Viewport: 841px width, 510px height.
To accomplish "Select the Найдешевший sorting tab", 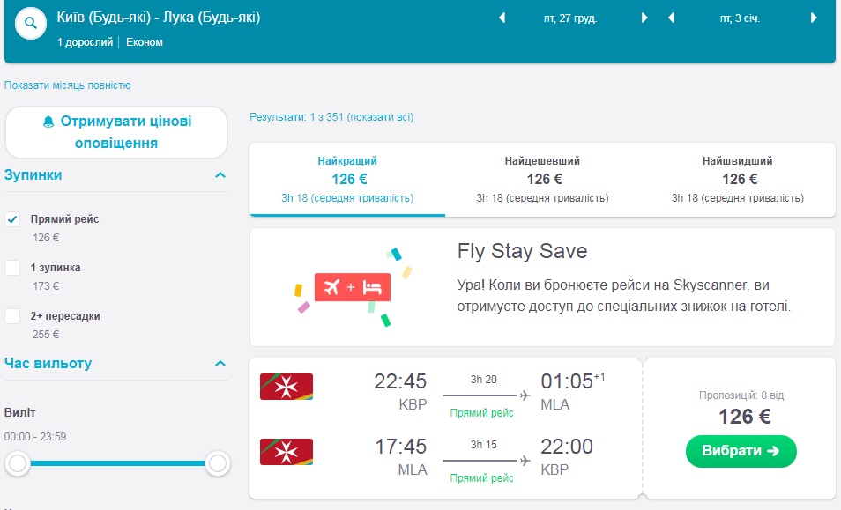I will click(542, 179).
